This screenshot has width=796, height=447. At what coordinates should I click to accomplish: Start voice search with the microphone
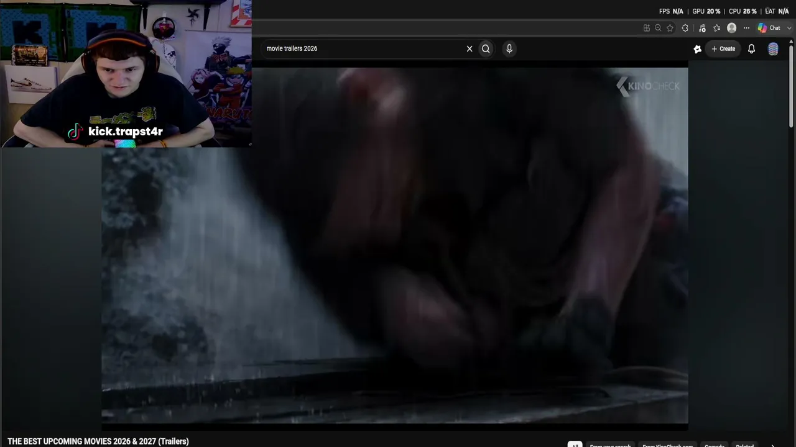click(x=509, y=48)
